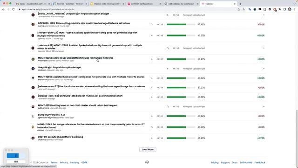The image size is (298, 168).
Task: Open Privacy link in footer
Action: [64, 162]
